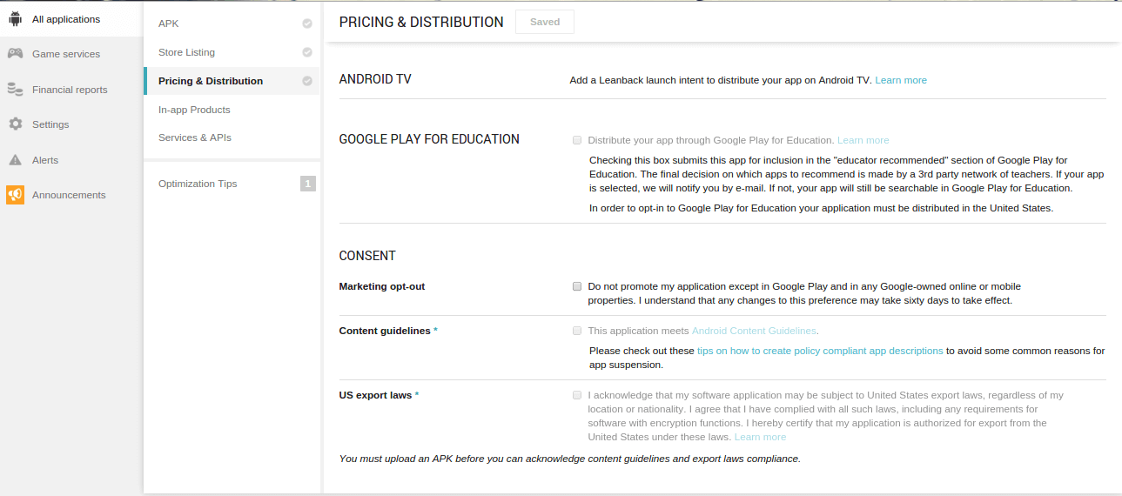Check the Google Play for Education checkbox
The width and height of the screenshot is (1122, 496).
[577, 140]
